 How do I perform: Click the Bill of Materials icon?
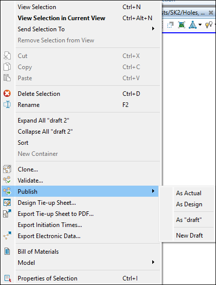[x=7, y=251]
